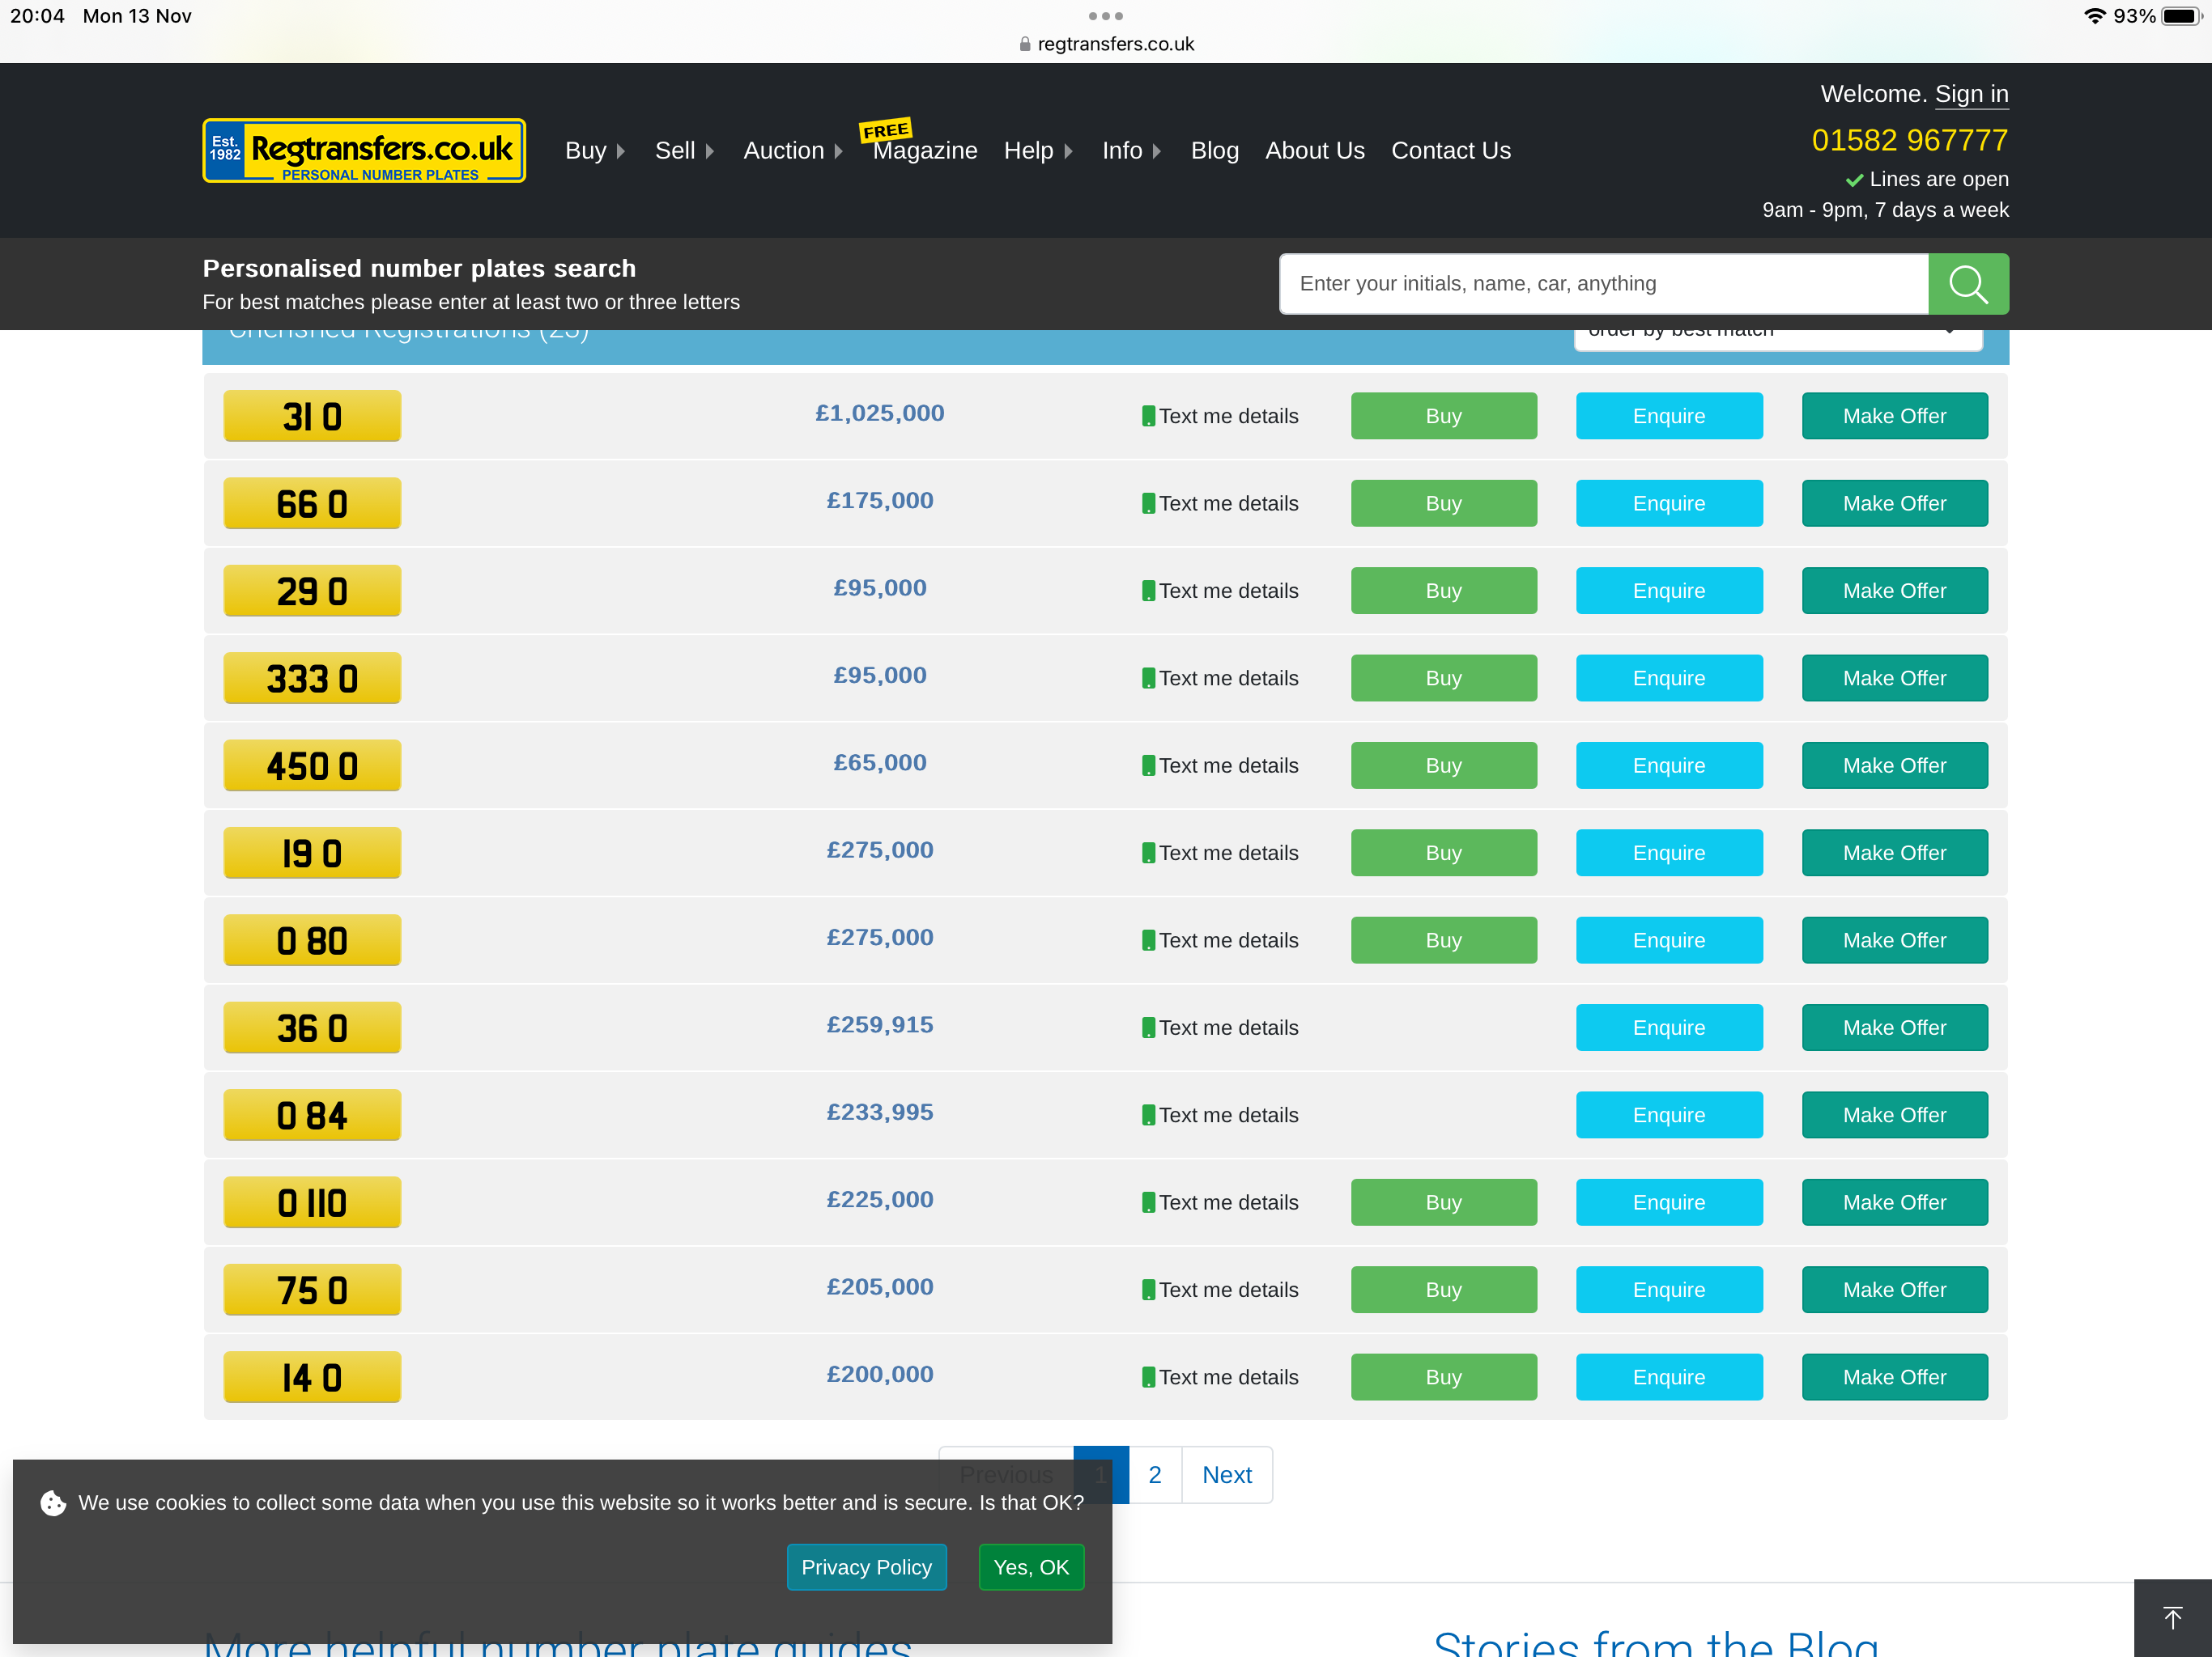This screenshot has width=2212, height=1657.
Task: Open the Contact Us menu item
Action: [x=1450, y=151]
